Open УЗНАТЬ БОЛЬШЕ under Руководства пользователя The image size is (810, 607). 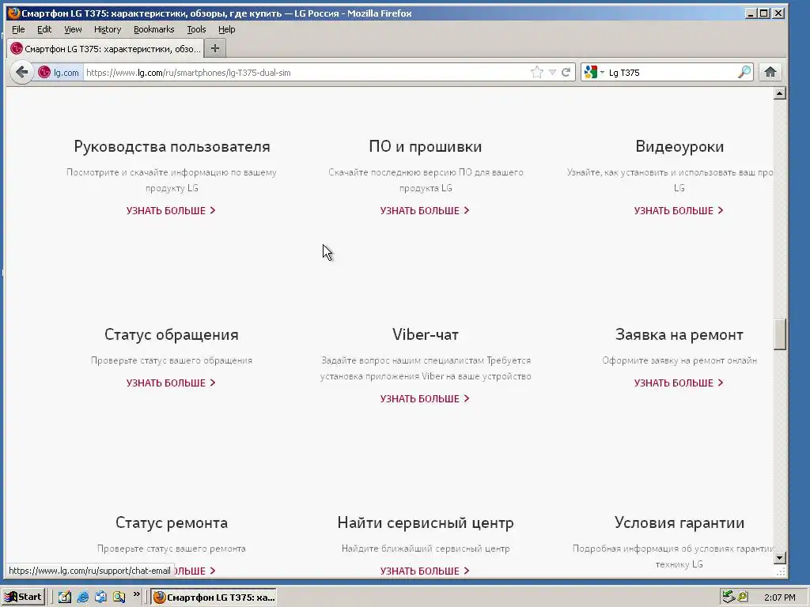(171, 210)
